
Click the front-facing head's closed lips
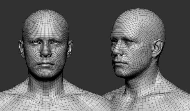click(x=46, y=64)
